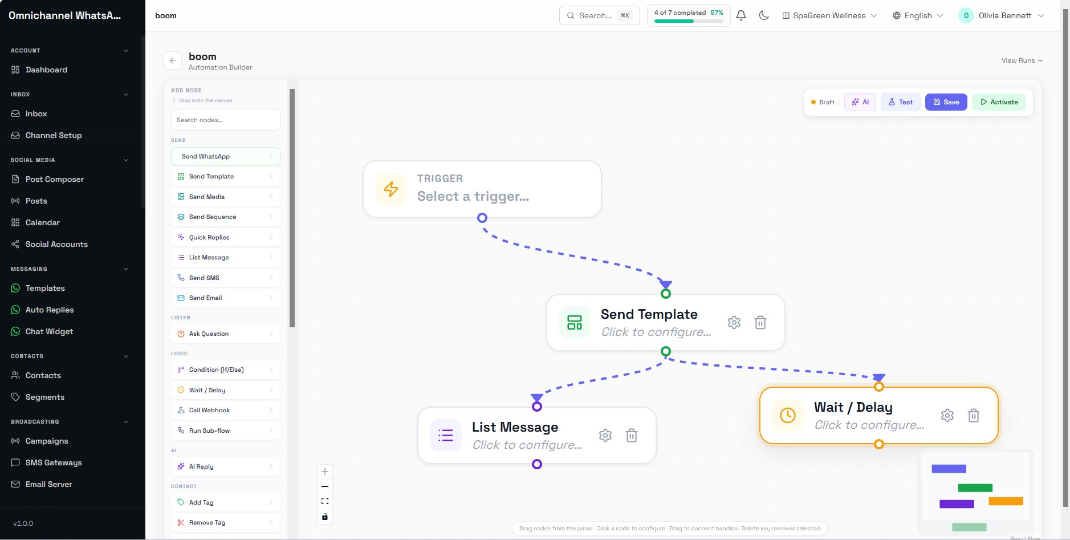The height and width of the screenshot is (540, 1070).
Task: Open View Runs link
Action: coord(1022,60)
